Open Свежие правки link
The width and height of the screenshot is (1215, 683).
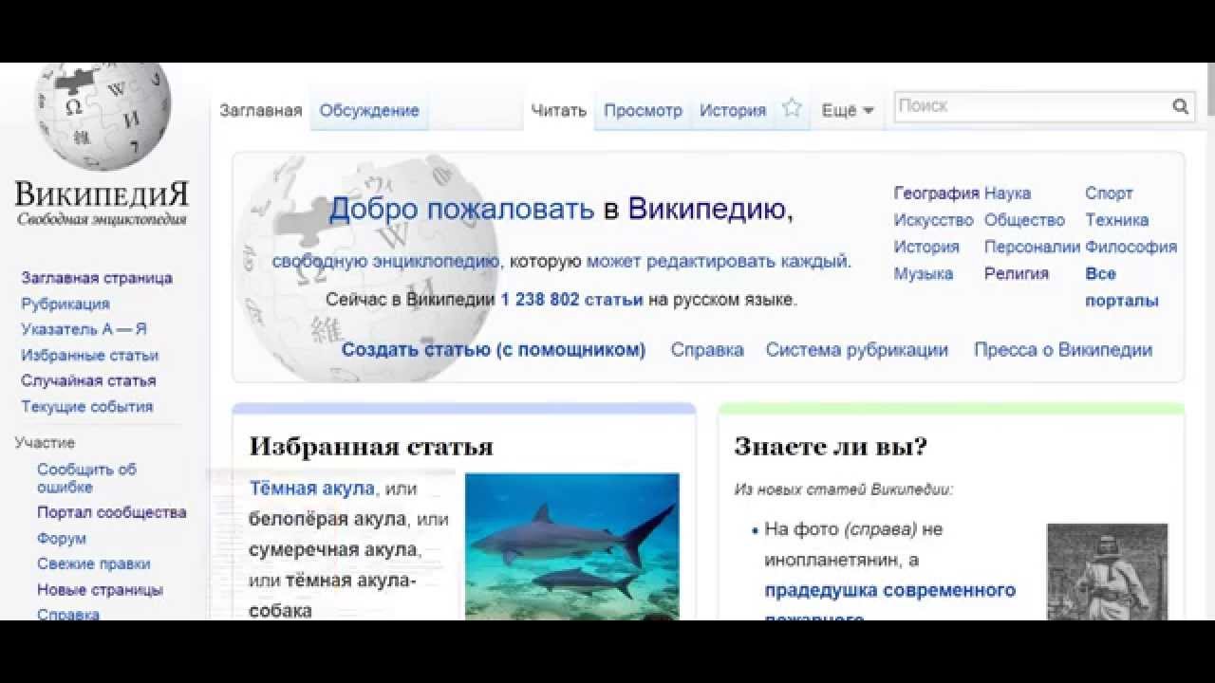[93, 563]
